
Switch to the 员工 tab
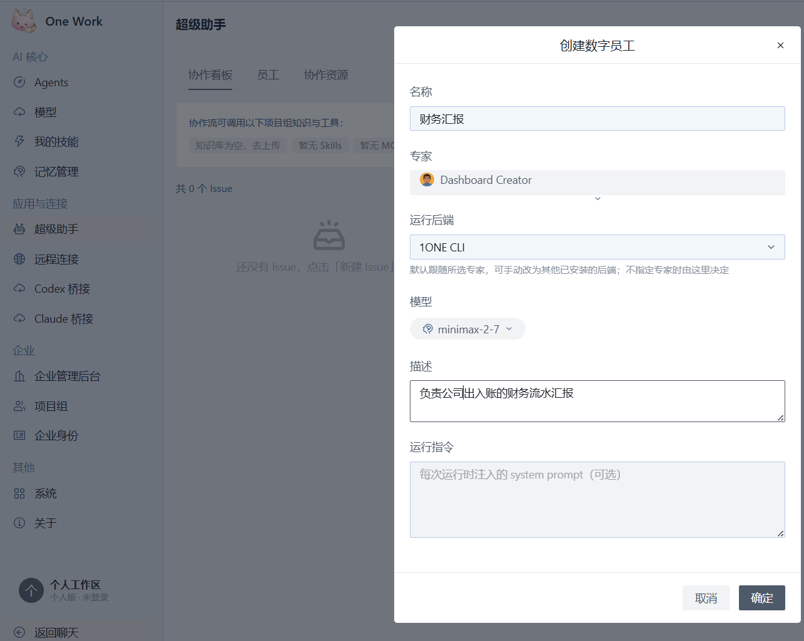point(268,75)
